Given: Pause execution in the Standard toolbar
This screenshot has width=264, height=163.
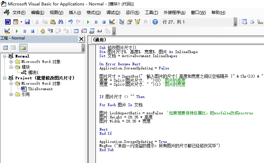Looking at the screenshot, I should tap(96, 22).
